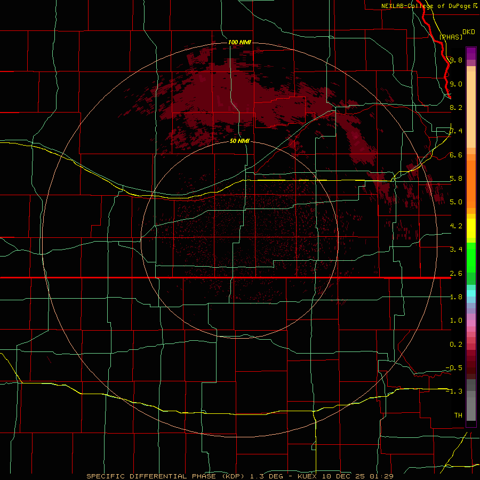This screenshot has width=480, height=480.
Task: Click the 9.8 scale value
Action: point(456,60)
